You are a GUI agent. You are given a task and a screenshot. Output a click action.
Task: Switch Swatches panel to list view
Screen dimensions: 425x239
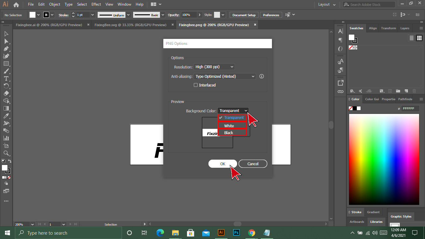click(412, 38)
